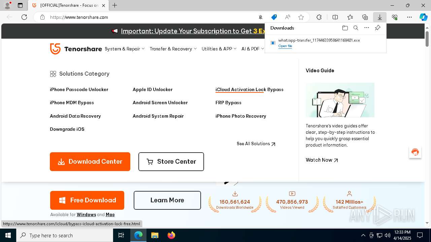Open the volume control in tray
This screenshot has height=242, width=431.
[x=387, y=235]
